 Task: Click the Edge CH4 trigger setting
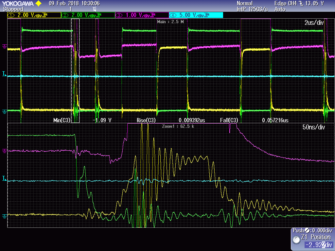[285, 3]
